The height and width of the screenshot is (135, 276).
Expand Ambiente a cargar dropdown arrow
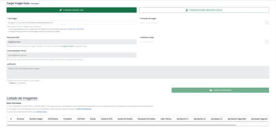pos(267,42)
